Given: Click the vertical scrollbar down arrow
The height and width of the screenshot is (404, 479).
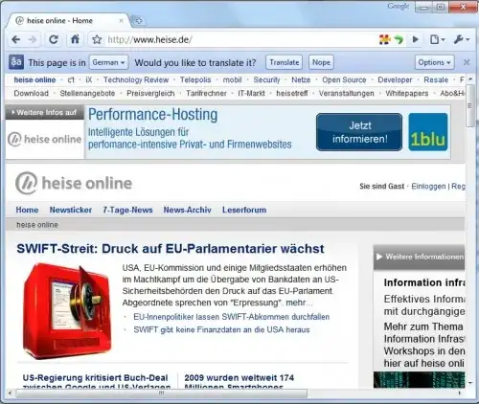Looking at the screenshot, I should [470, 382].
